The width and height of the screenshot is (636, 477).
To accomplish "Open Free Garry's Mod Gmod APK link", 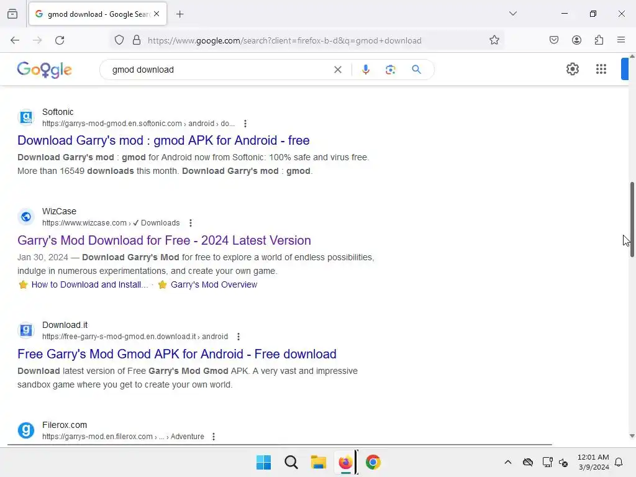I will click(177, 354).
